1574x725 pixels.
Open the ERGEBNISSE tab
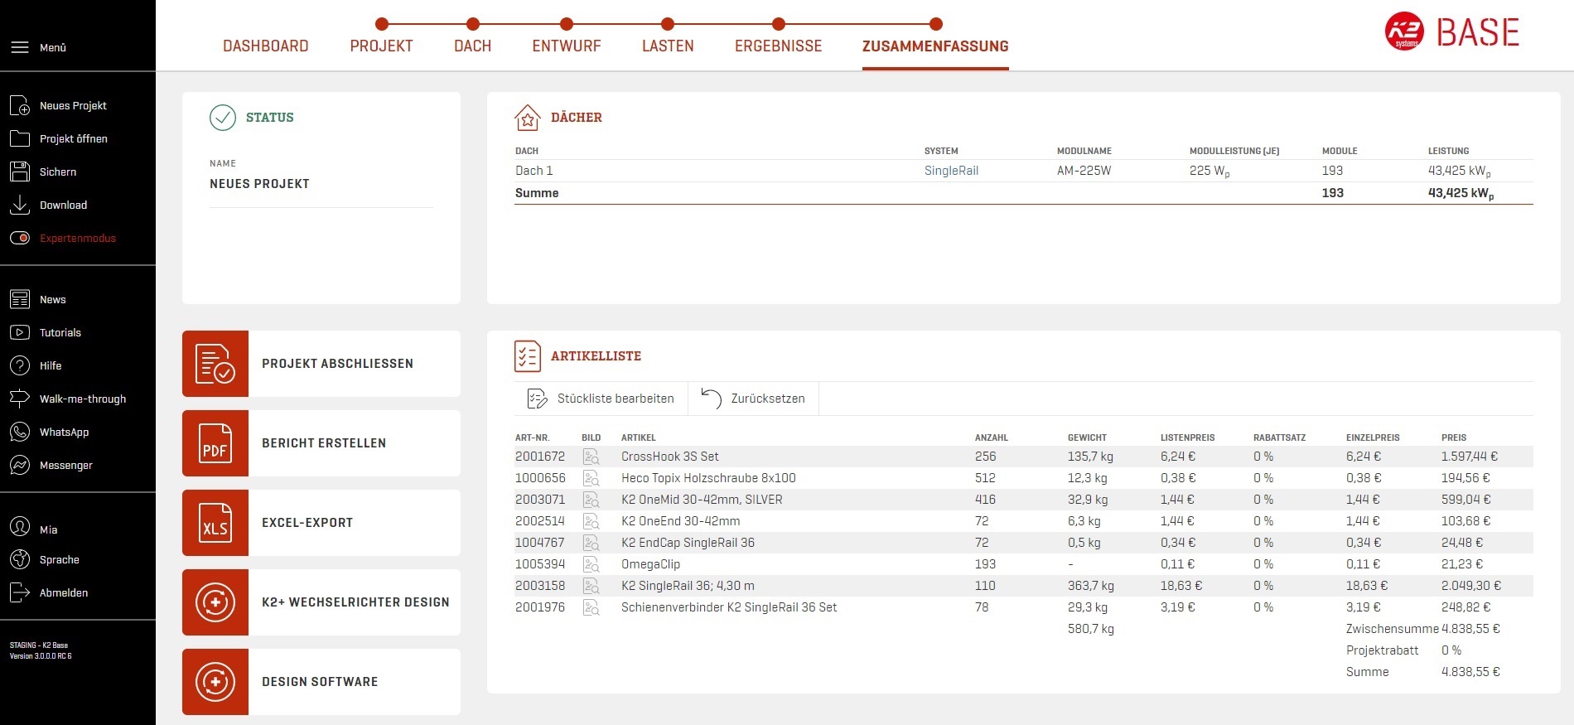779,46
